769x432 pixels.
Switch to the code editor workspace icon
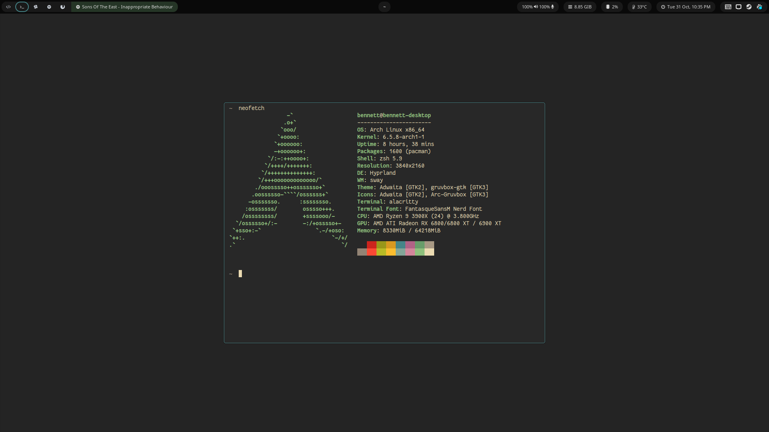pyautogui.click(x=8, y=7)
